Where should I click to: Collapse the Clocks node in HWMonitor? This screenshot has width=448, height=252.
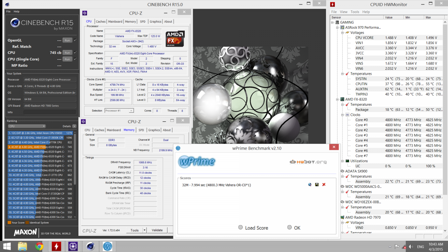(342, 115)
